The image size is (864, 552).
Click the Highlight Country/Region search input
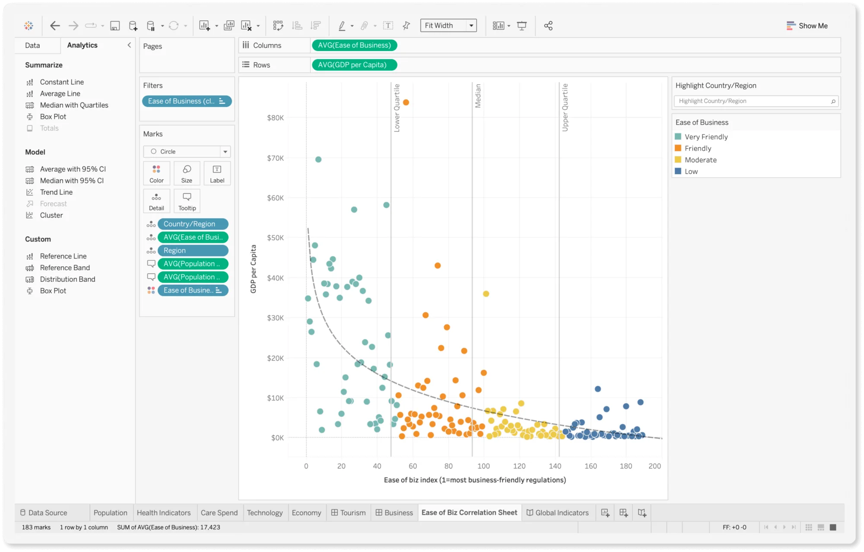[754, 101]
